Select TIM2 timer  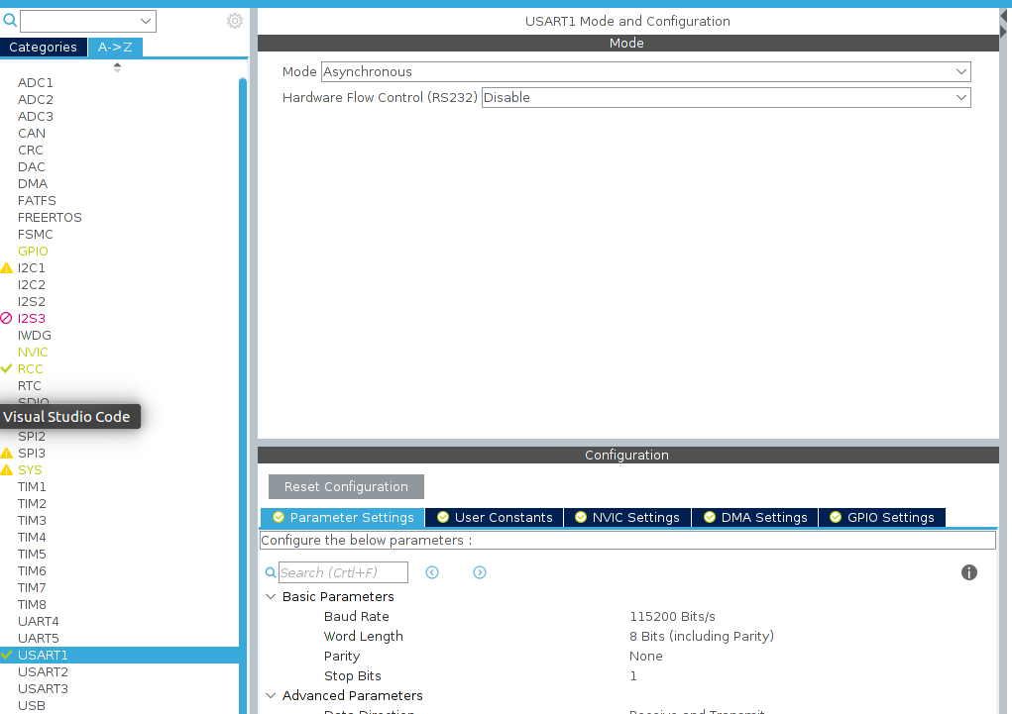pyautogui.click(x=33, y=503)
